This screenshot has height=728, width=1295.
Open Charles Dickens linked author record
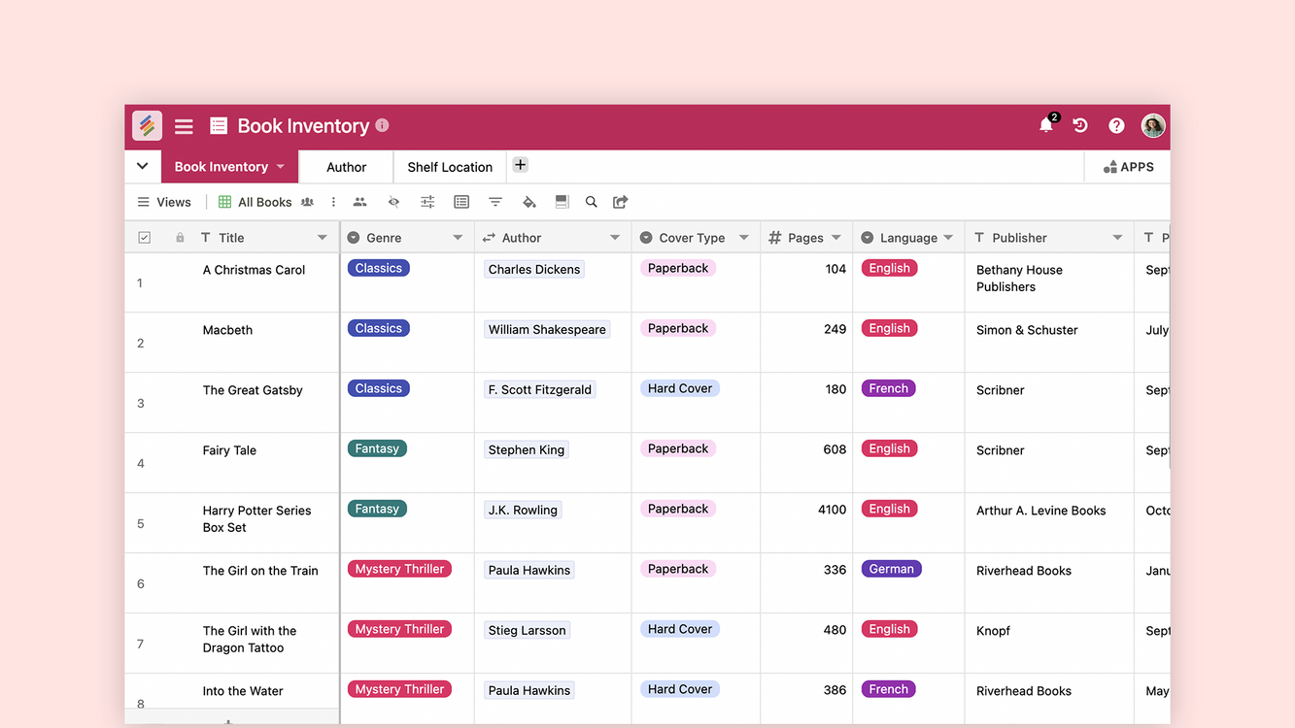(533, 270)
